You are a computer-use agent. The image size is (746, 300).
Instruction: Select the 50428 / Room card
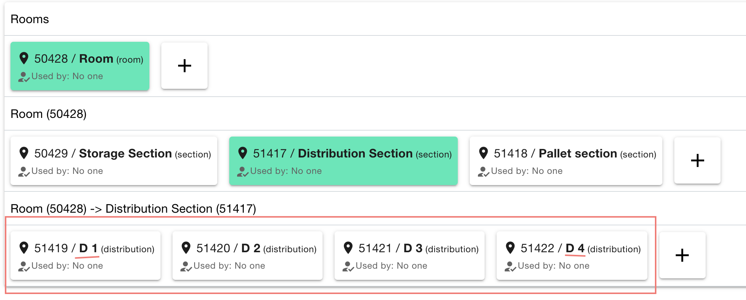pos(80,66)
